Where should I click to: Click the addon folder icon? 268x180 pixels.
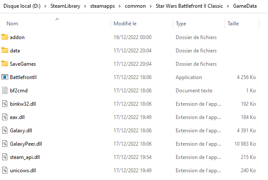[x=5, y=37]
